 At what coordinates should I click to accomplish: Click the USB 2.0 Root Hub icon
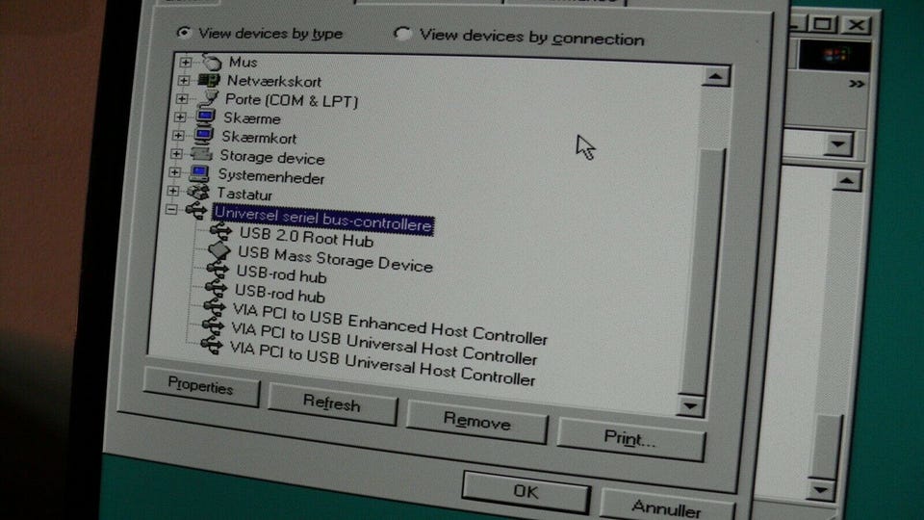click(x=221, y=232)
